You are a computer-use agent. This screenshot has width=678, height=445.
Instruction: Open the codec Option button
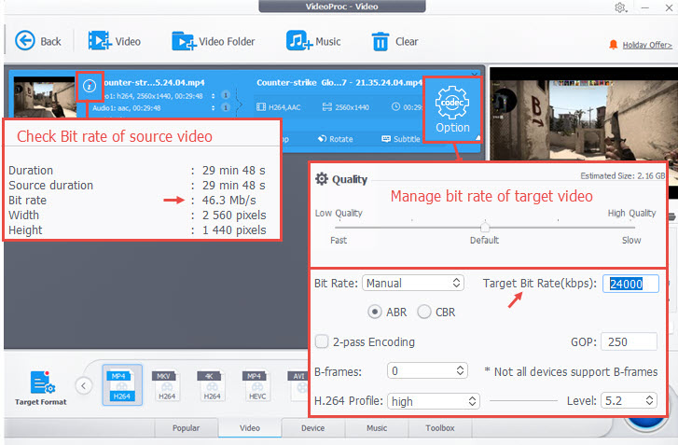(x=452, y=110)
